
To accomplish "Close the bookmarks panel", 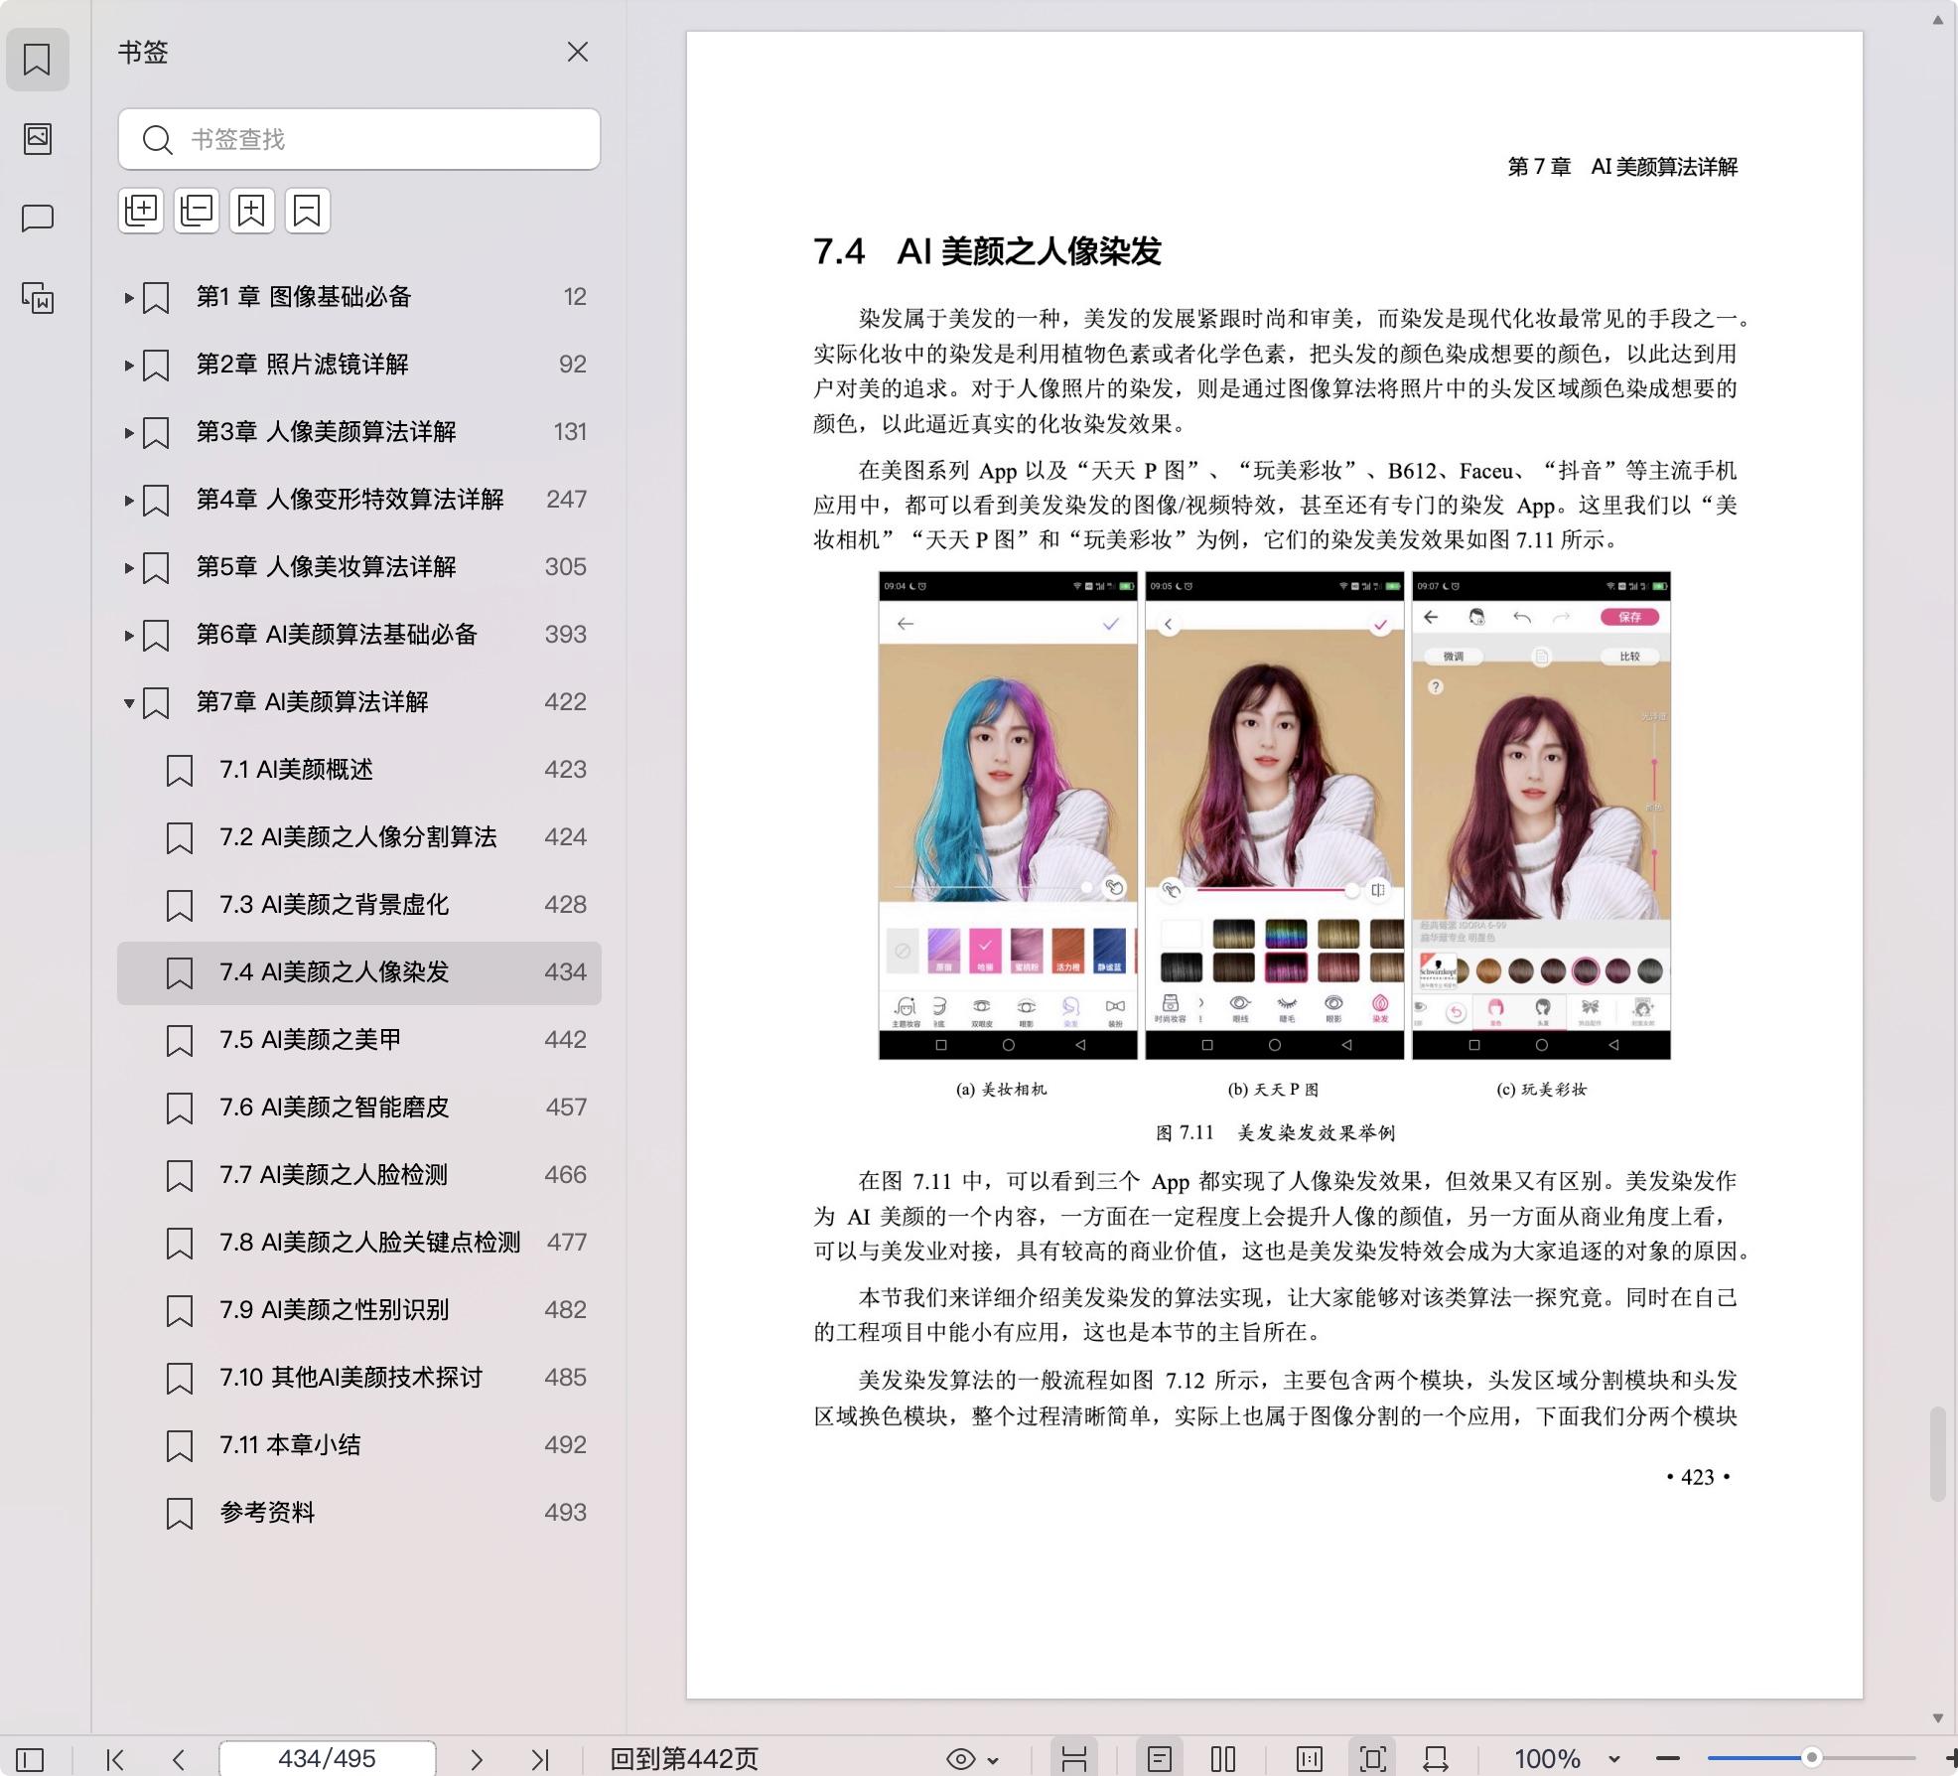I will click(x=577, y=52).
